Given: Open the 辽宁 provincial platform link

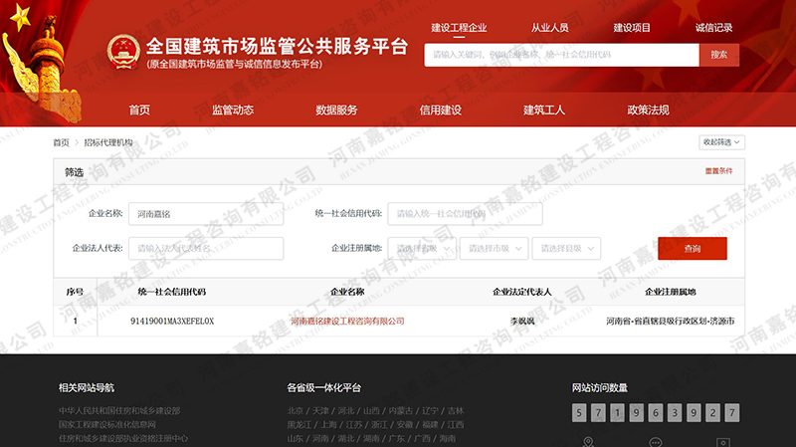Looking at the screenshot, I should pyautogui.click(x=430, y=410).
